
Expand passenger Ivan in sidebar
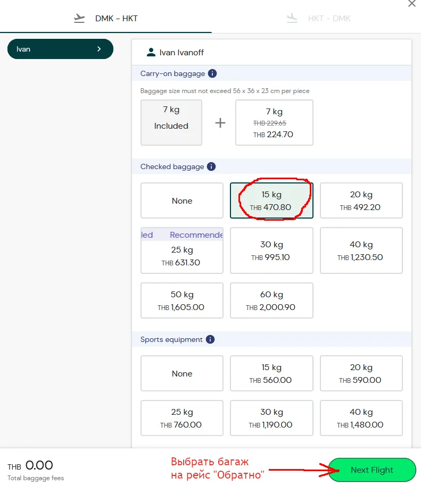(60, 49)
